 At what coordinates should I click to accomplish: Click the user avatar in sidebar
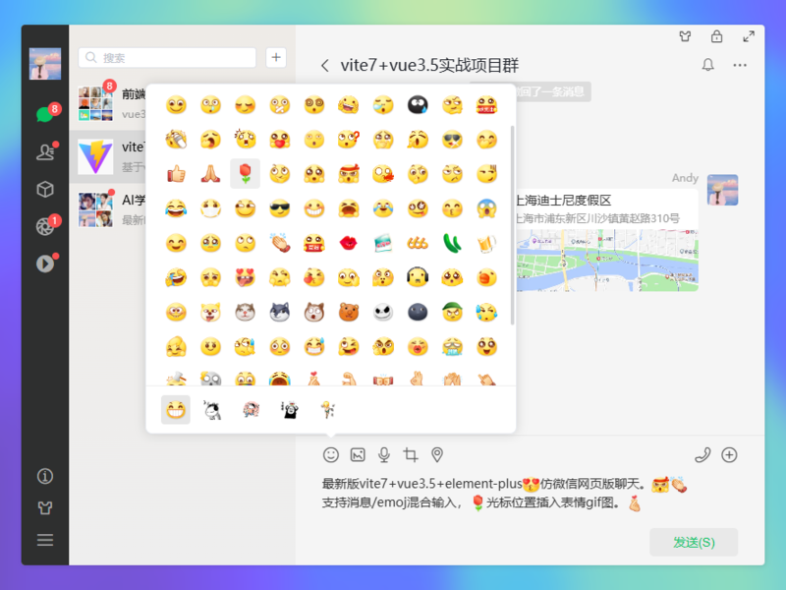point(45,64)
